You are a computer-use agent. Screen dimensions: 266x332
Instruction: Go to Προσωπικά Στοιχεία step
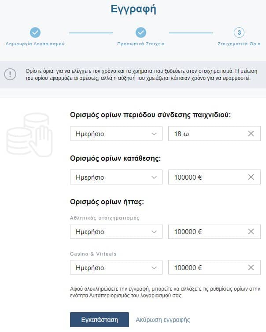point(141,44)
